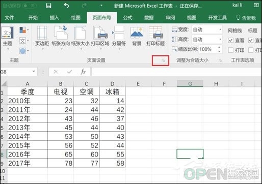Click the 打印标题 print titles icon
This screenshot has width=262, height=184.
click(155, 36)
